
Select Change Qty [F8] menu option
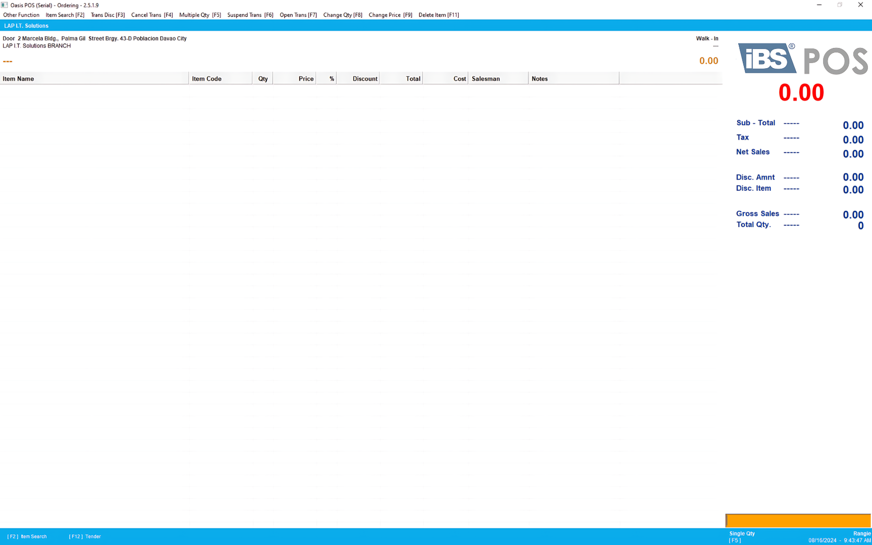pyautogui.click(x=343, y=15)
